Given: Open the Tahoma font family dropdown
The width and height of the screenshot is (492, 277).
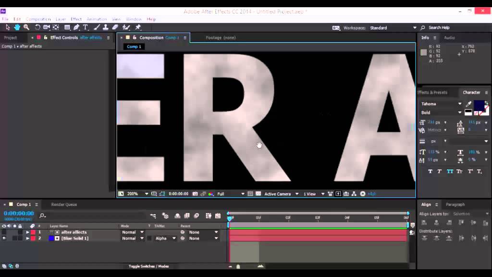Looking at the screenshot, I should 441,104.
